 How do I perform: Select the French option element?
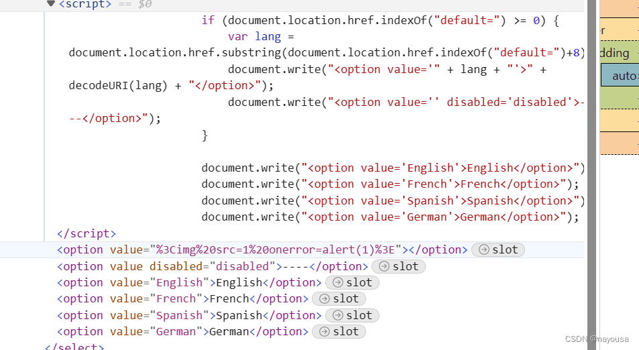(182, 299)
